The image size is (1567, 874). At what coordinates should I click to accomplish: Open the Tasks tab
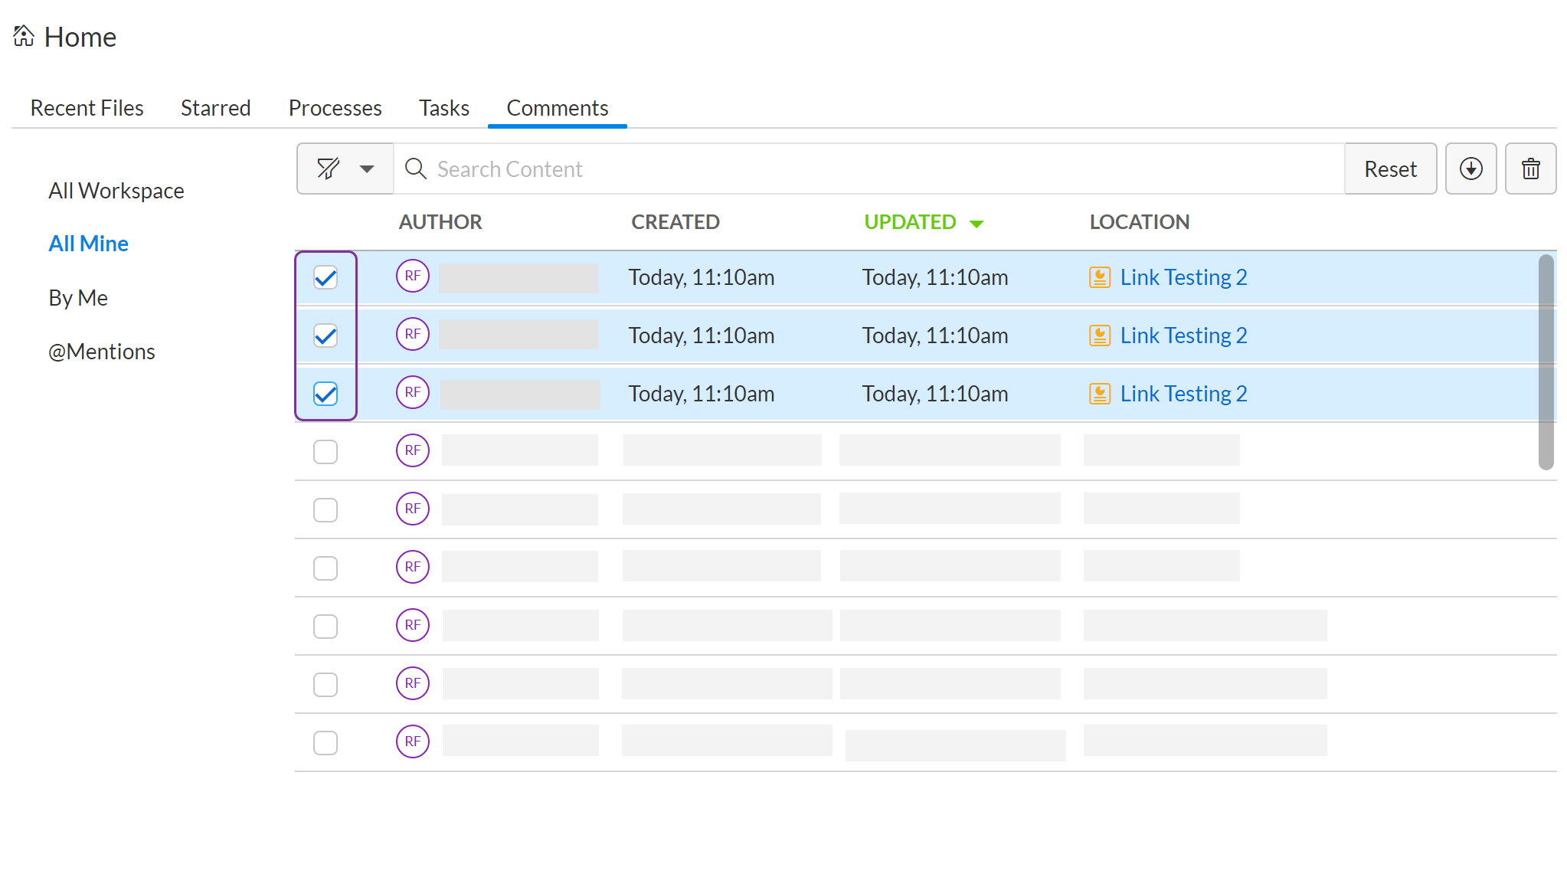pyautogui.click(x=444, y=108)
